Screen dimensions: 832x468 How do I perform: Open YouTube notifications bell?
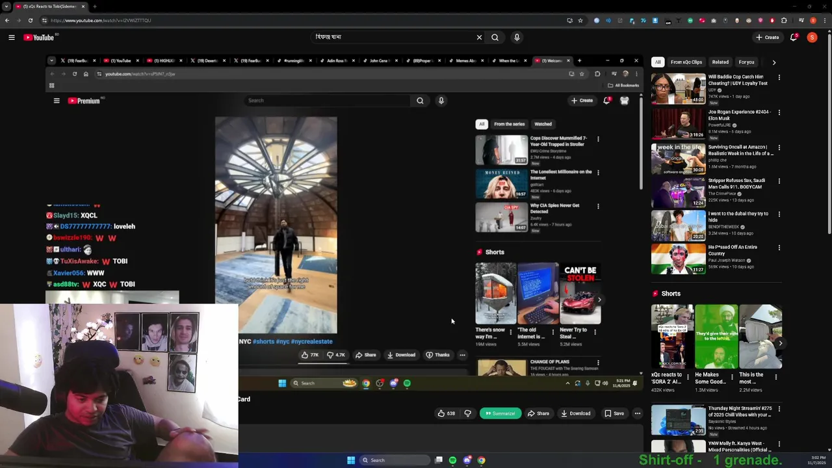[x=794, y=38]
